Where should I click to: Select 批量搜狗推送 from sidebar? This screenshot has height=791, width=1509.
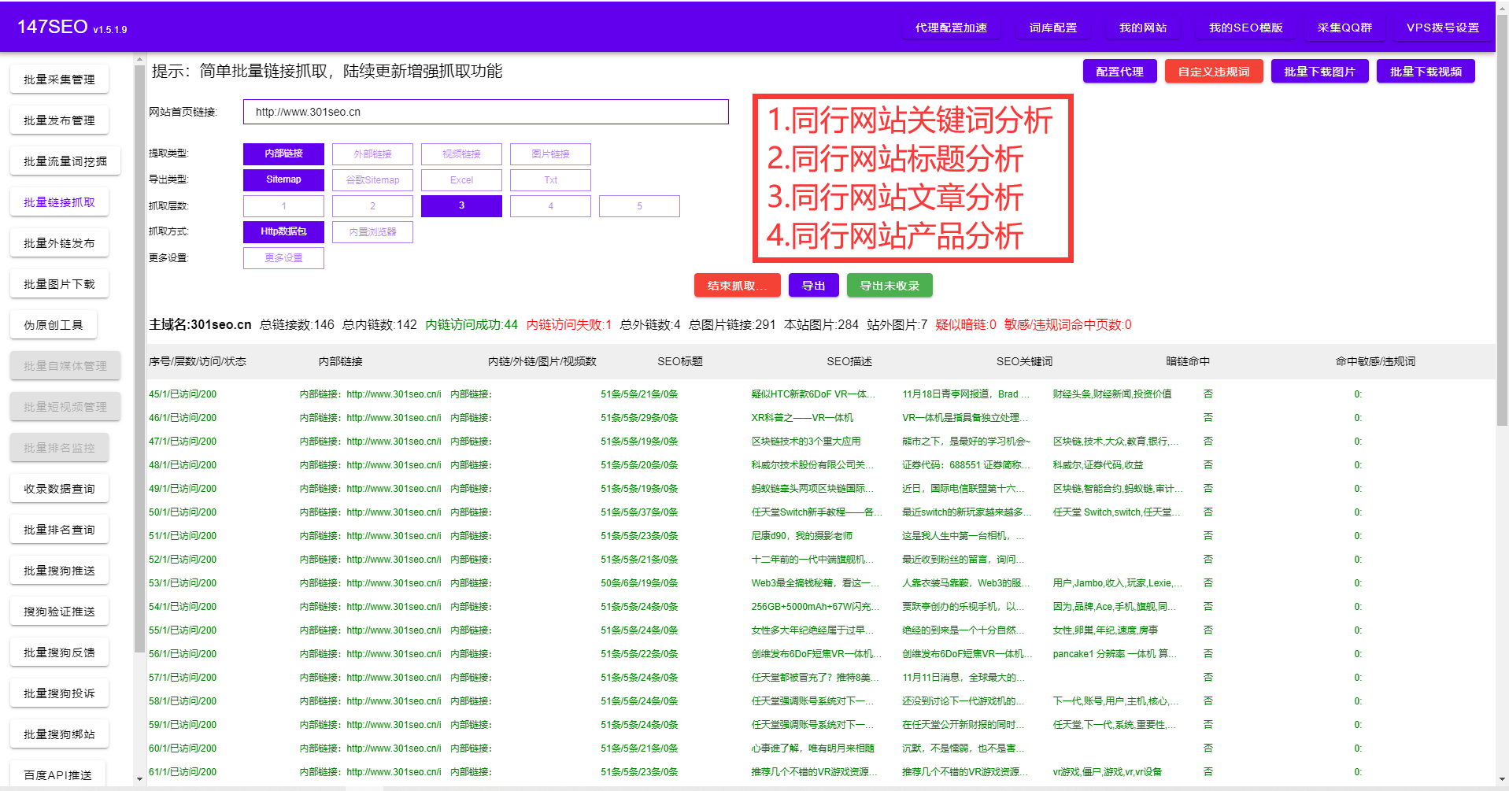[59, 570]
